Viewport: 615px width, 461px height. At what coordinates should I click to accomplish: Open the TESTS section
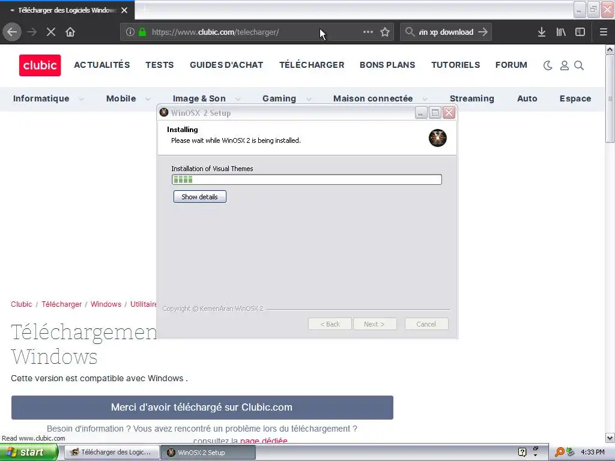[160, 65]
